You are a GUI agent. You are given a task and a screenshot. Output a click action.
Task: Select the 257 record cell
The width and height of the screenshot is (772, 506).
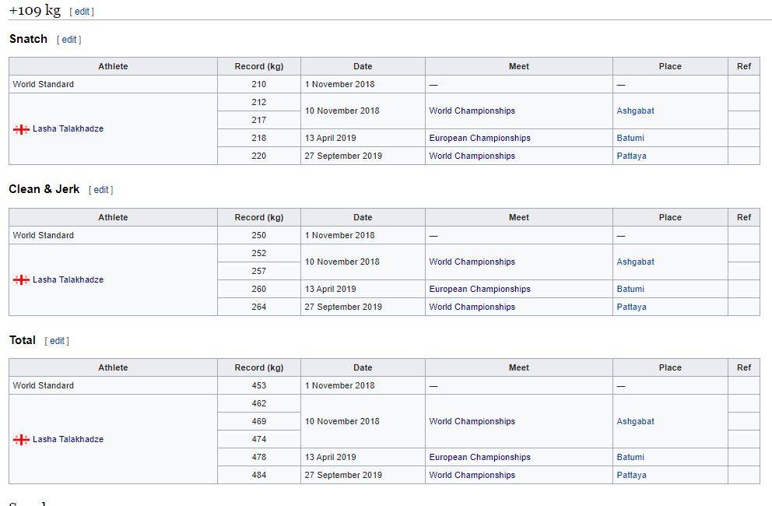[x=259, y=271]
